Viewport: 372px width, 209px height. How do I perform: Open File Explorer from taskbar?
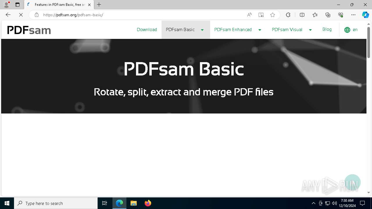[134, 203]
